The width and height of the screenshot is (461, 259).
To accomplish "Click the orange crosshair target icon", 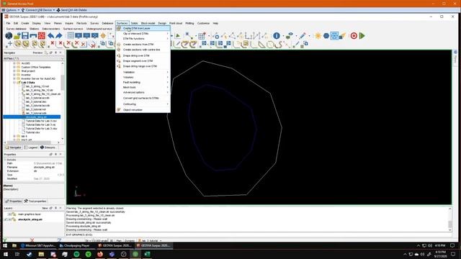I will (103, 36).
